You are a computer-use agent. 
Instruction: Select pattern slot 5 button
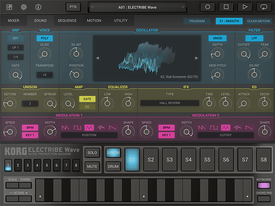[47, 165]
